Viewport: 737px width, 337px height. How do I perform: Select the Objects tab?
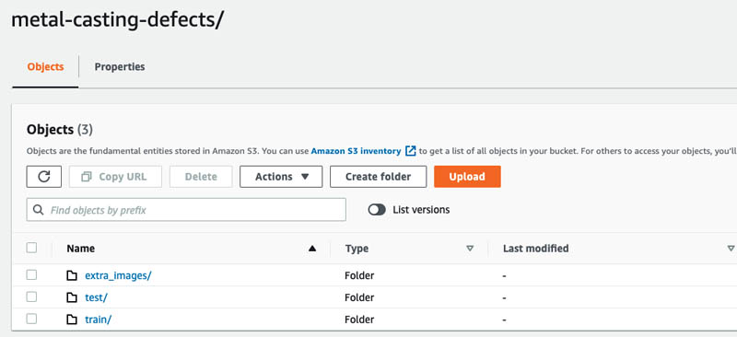click(x=45, y=66)
